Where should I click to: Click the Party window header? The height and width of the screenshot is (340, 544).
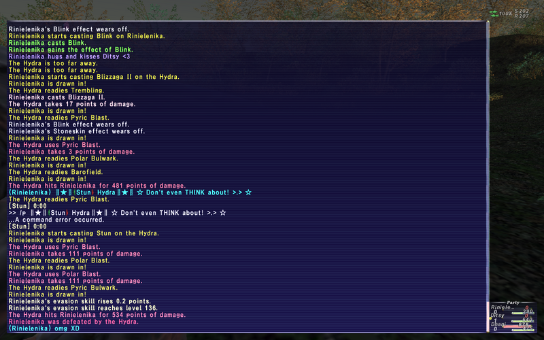click(x=513, y=303)
